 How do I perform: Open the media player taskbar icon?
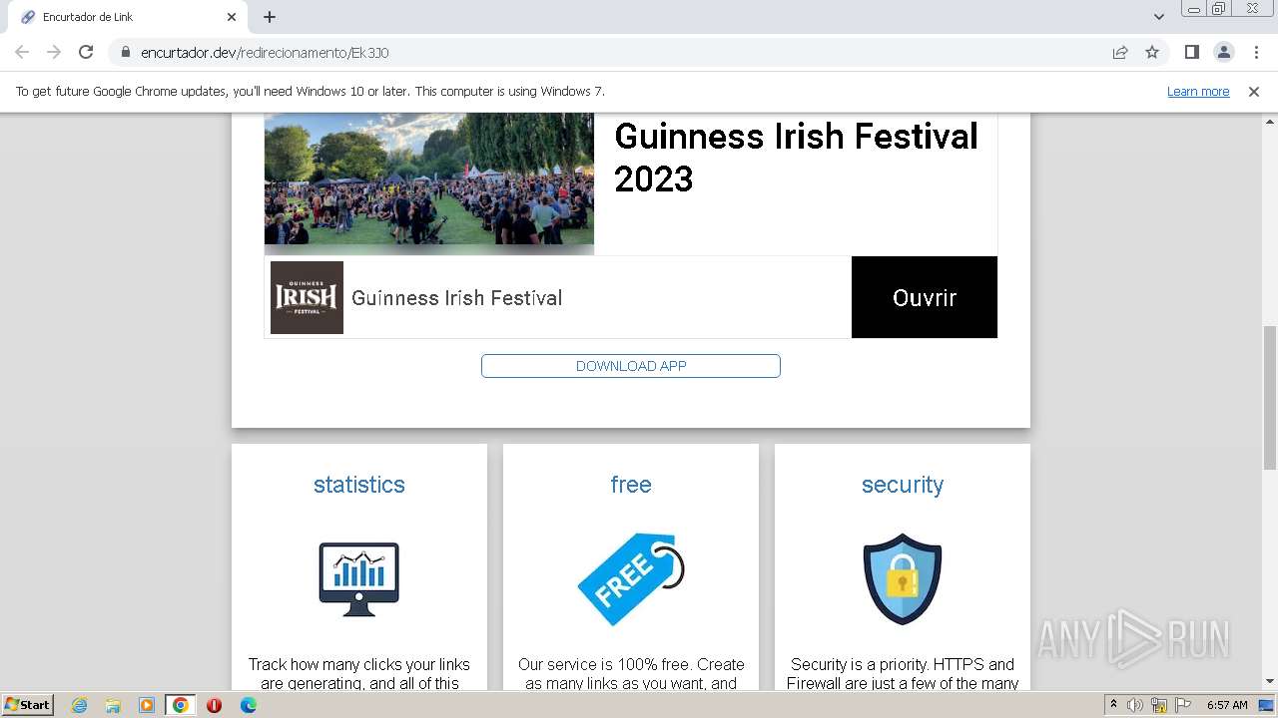point(147,705)
